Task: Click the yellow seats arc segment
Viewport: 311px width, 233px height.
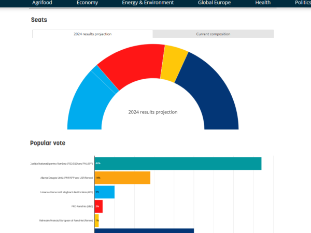Action: click(174, 63)
